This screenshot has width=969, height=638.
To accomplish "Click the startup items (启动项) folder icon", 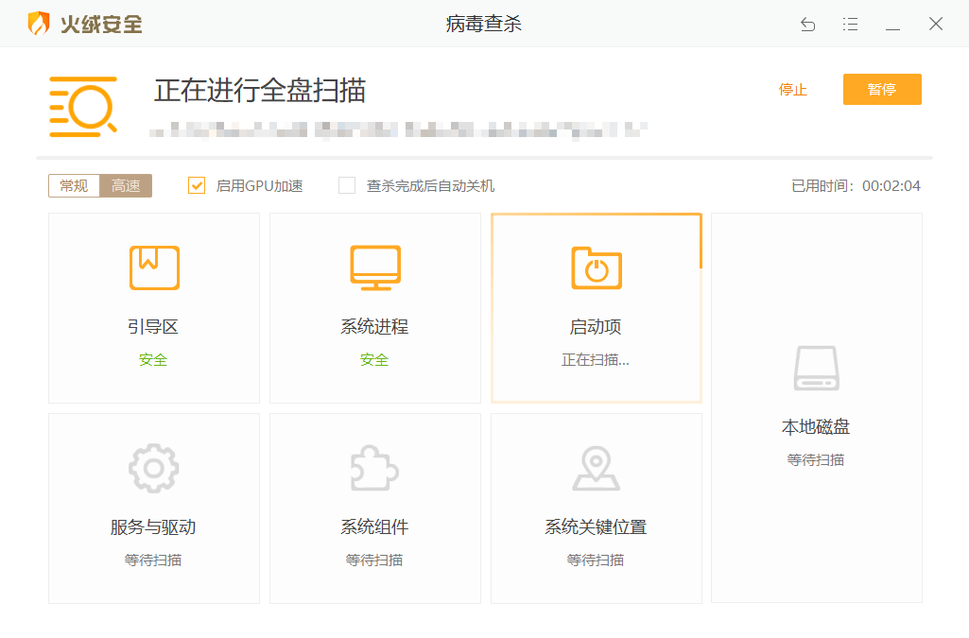I will coord(597,267).
